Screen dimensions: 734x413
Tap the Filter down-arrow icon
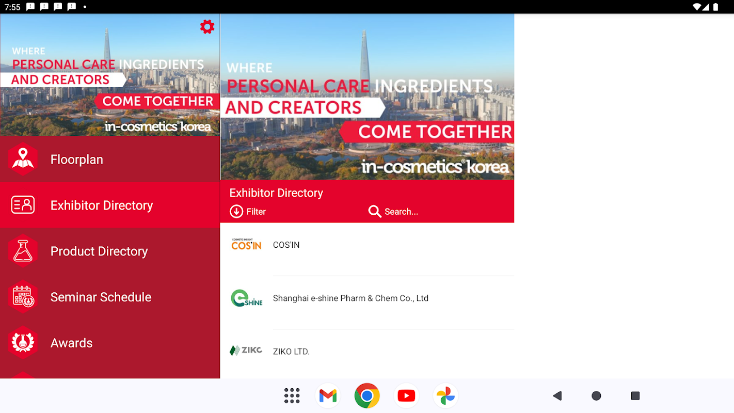click(x=236, y=212)
